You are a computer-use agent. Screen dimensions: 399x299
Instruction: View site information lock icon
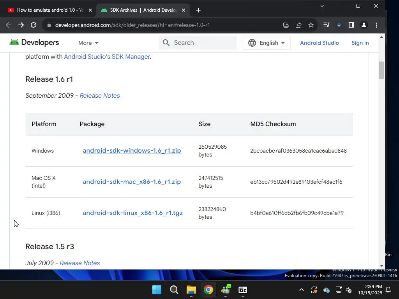pyautogui.click(x=49, y=25)
